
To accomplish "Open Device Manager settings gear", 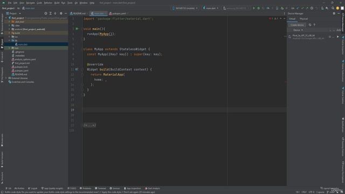I will coord(334,13).
